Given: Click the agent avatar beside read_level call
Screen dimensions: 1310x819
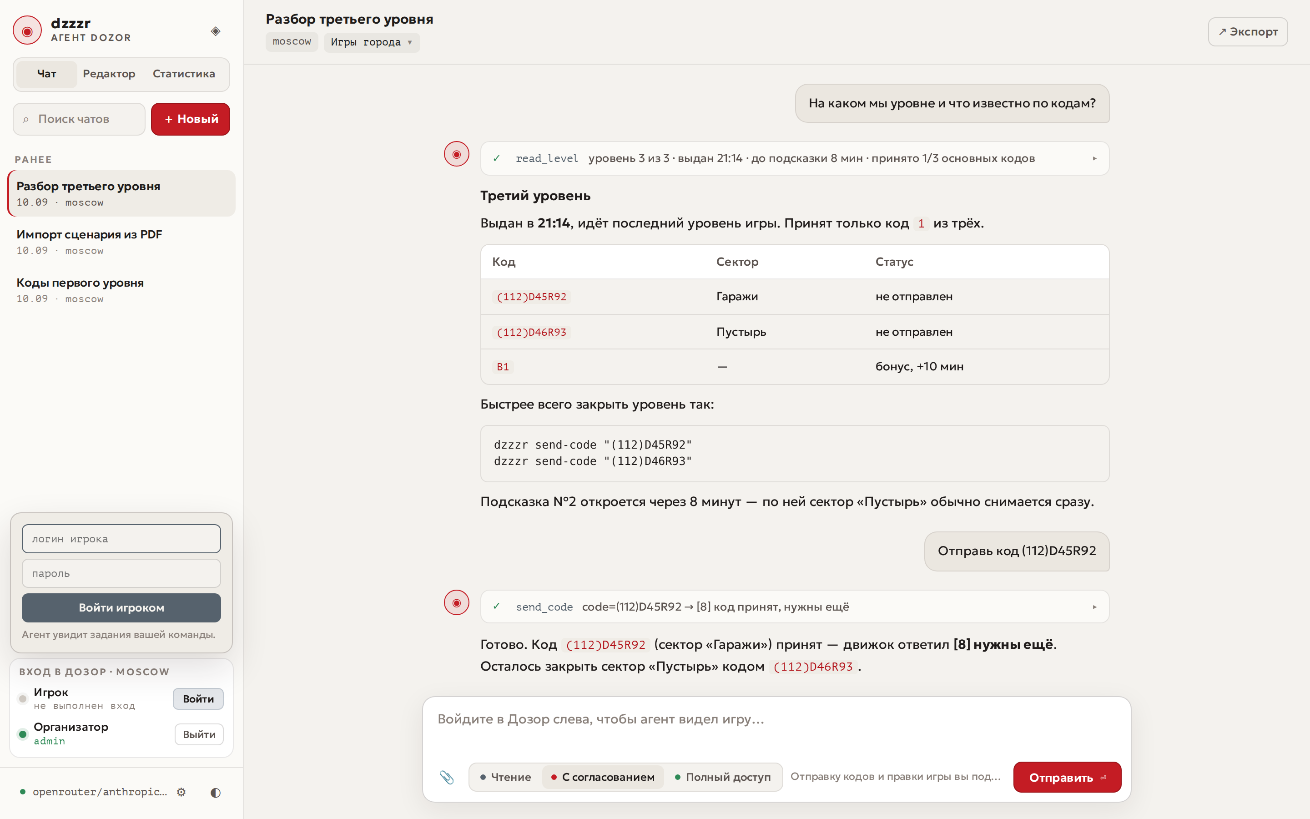Looking at the screenshot, I should pos(456,154).
